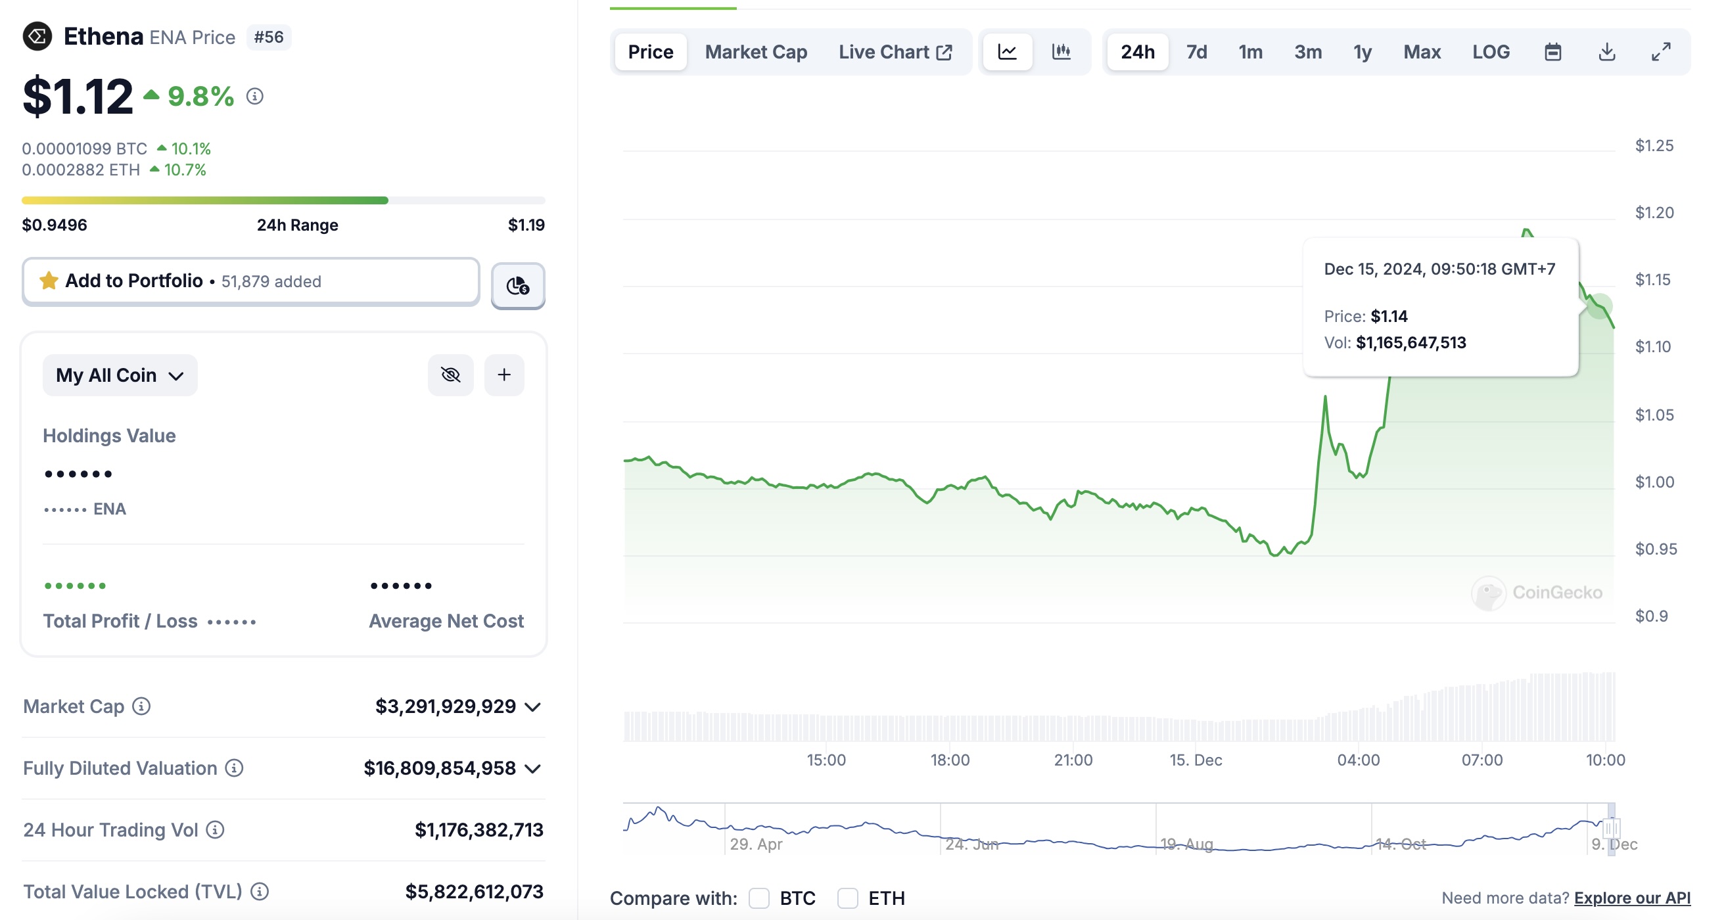This screenshot has height=920, width=1726.
Task: Select the 7d time range
Action: (x=1197, y=52)
